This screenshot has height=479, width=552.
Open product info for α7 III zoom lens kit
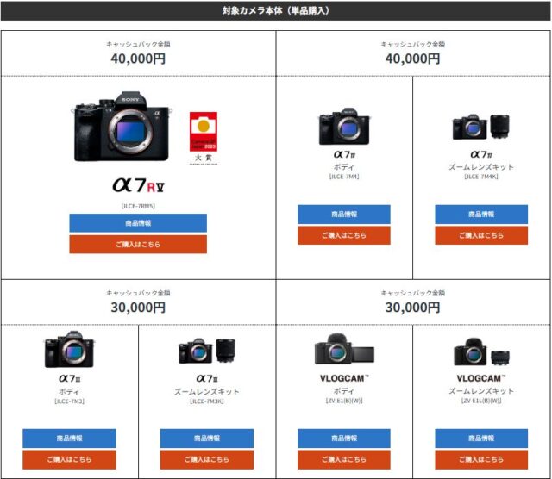click(x=207, y=439)
